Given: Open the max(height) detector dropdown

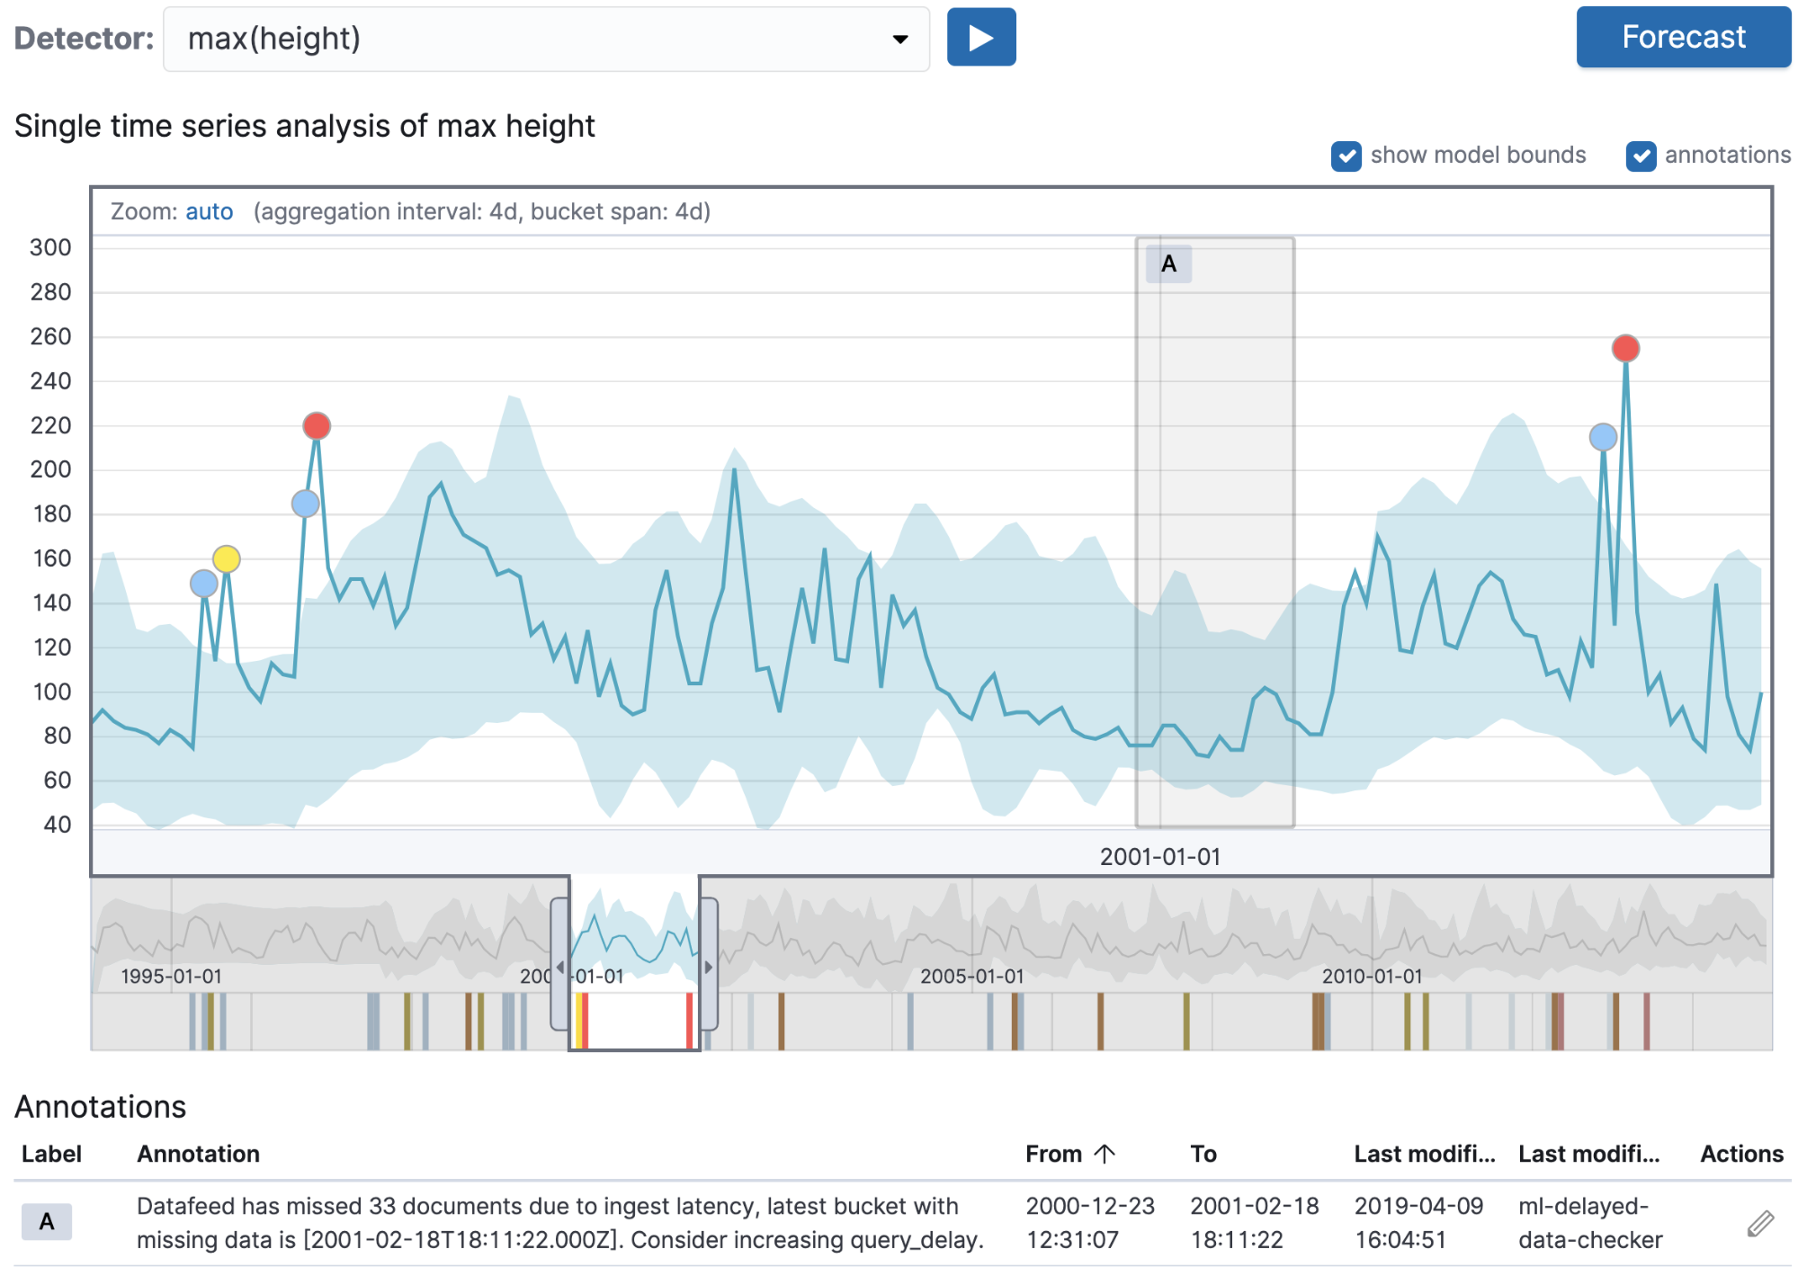Looking at the screenshot, I should 545,39.
